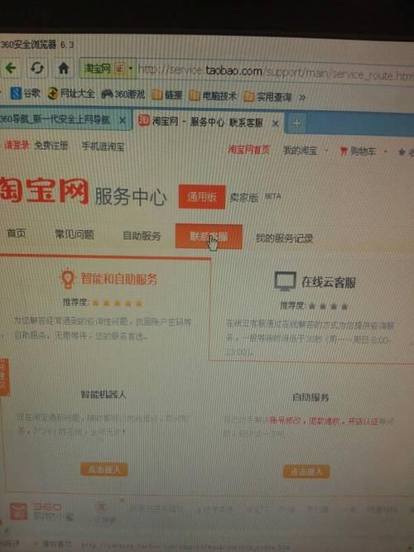Click the 请登录 link
Viewport: 414px width, 552px height.
[17, 145]
